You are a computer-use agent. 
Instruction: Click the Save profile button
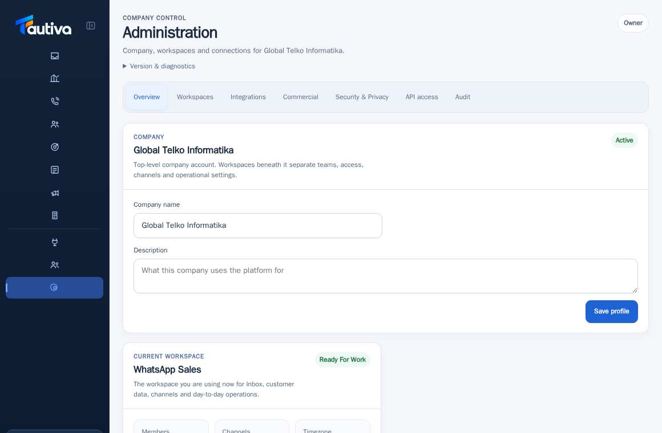tap(611, 312)
